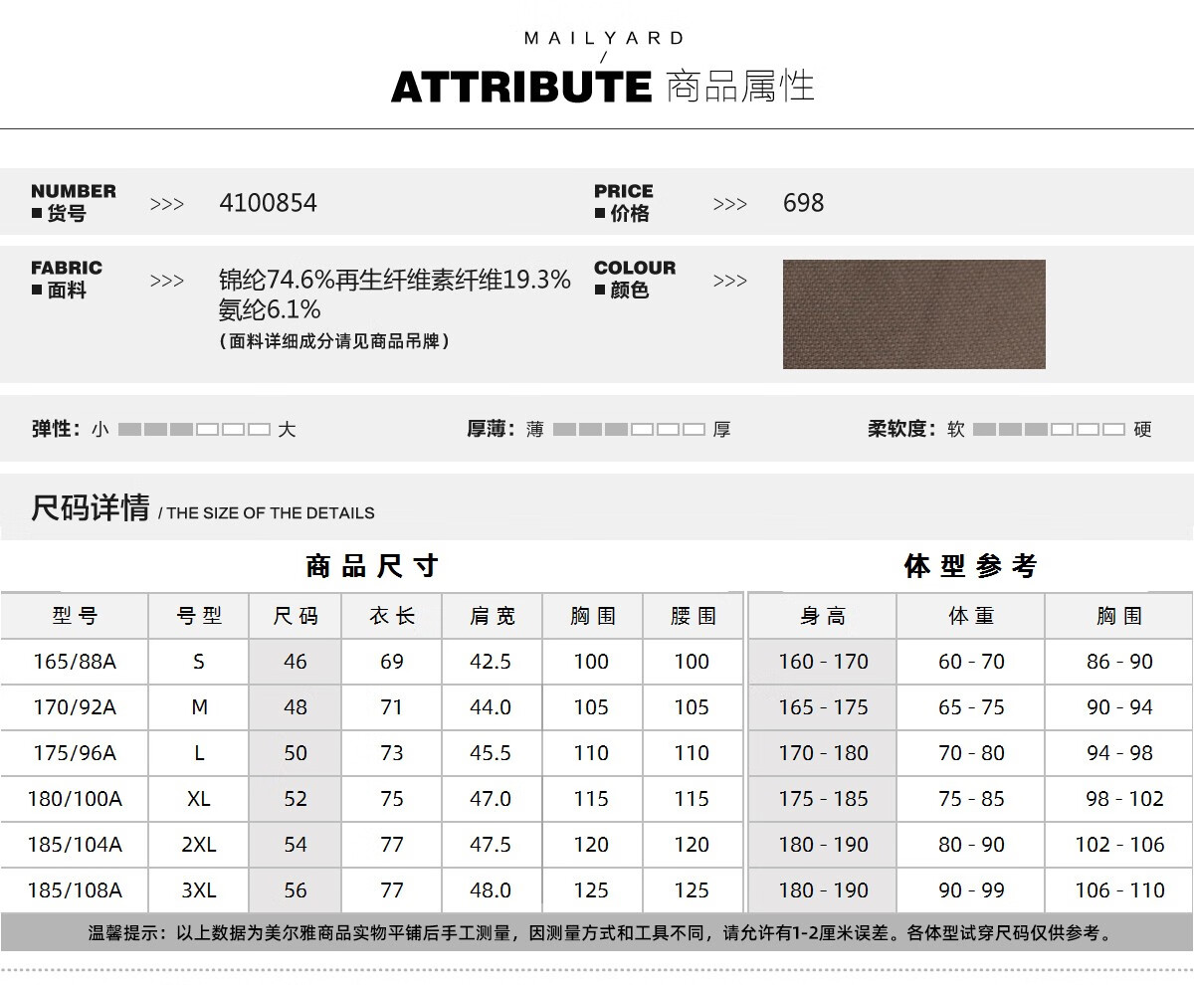Click THE SIZE OF THE DETAILS subtitle
Image resolution: width=1194 pixels, height=985 pixels.
(x=271, y=513)
